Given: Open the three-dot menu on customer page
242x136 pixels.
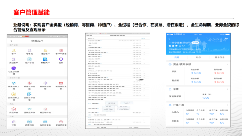Looking at the screenshot, I should point(227,38).
